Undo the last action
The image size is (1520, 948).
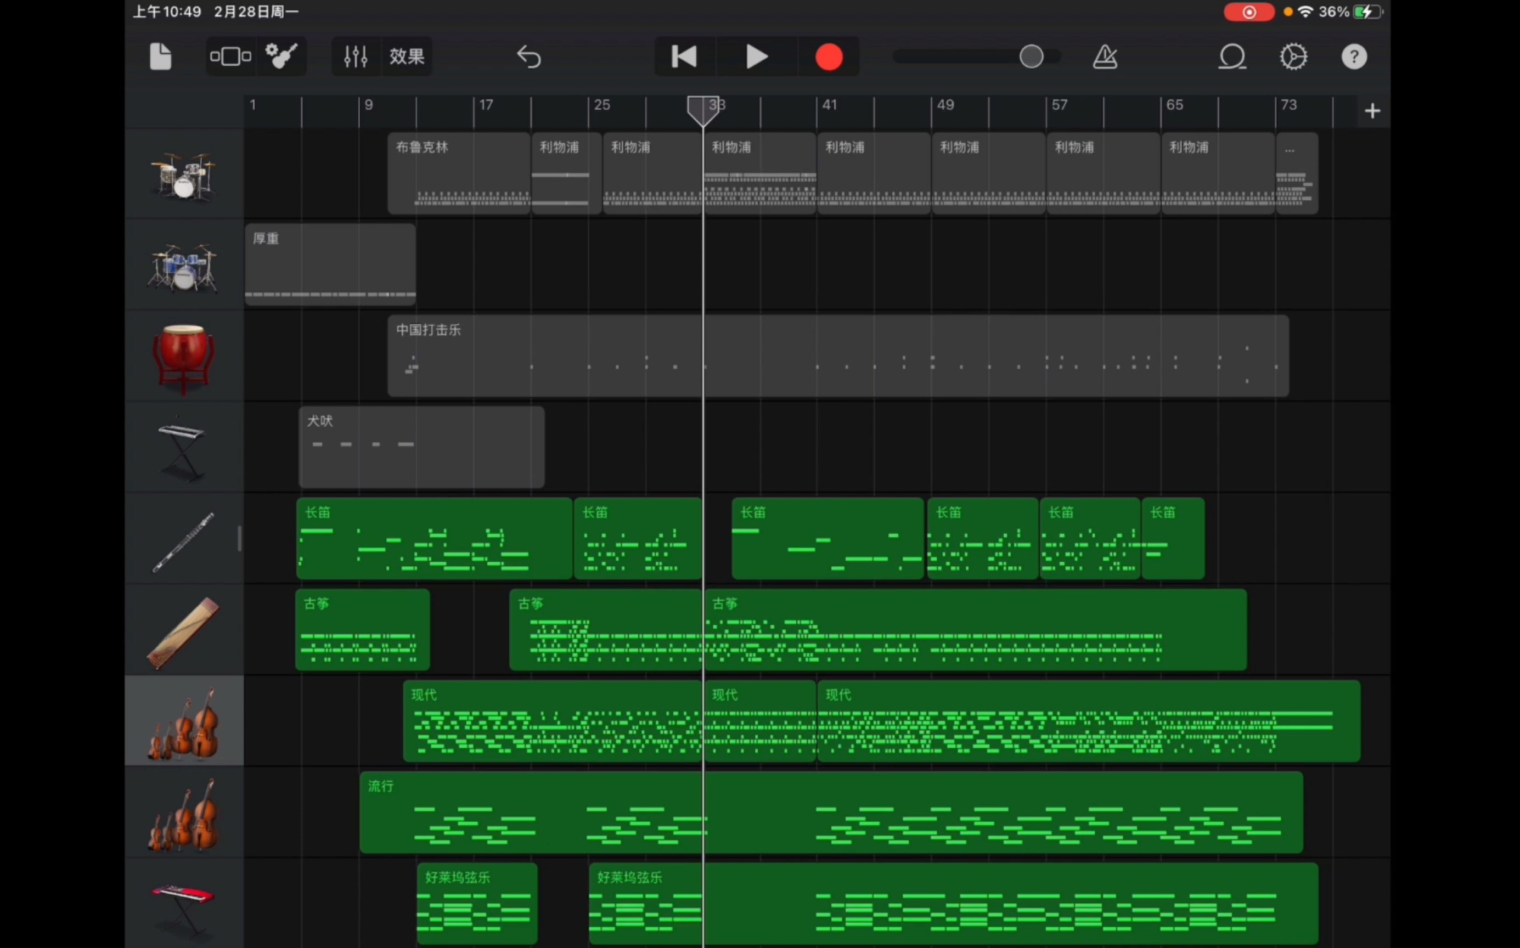pos(528,57)
